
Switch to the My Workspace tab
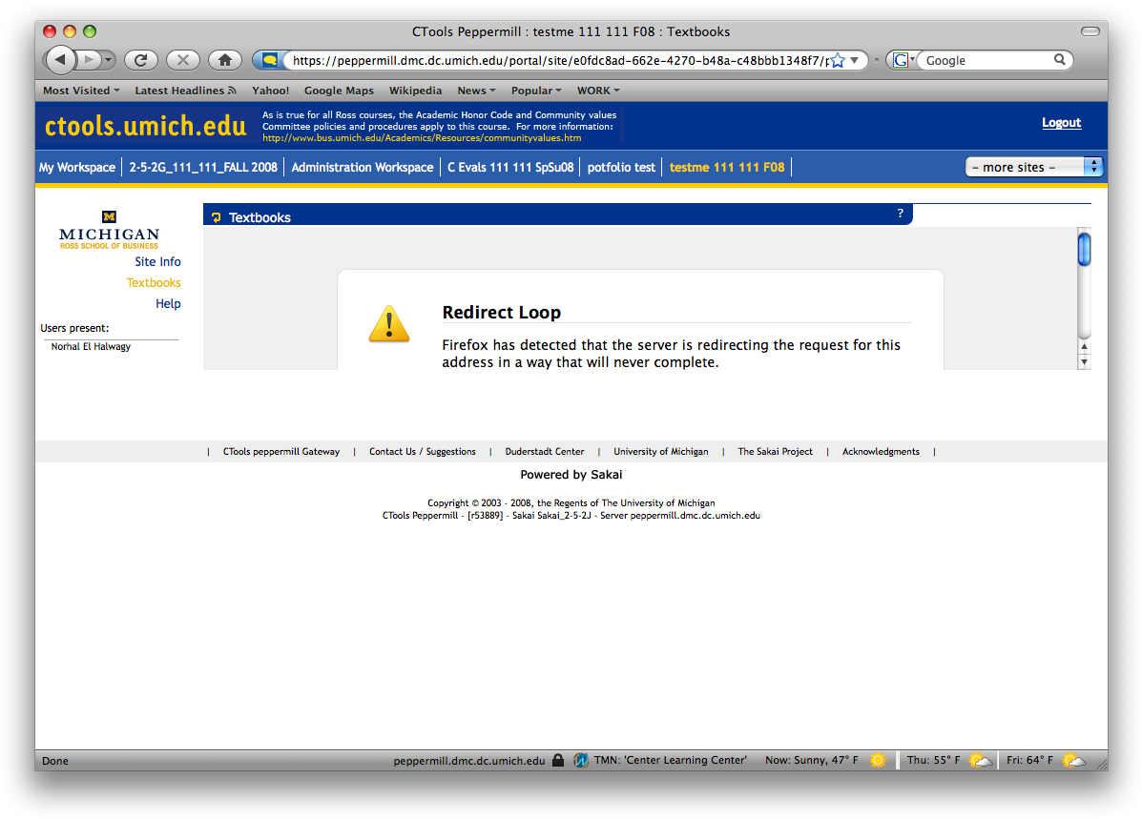(x=76, y=167)
